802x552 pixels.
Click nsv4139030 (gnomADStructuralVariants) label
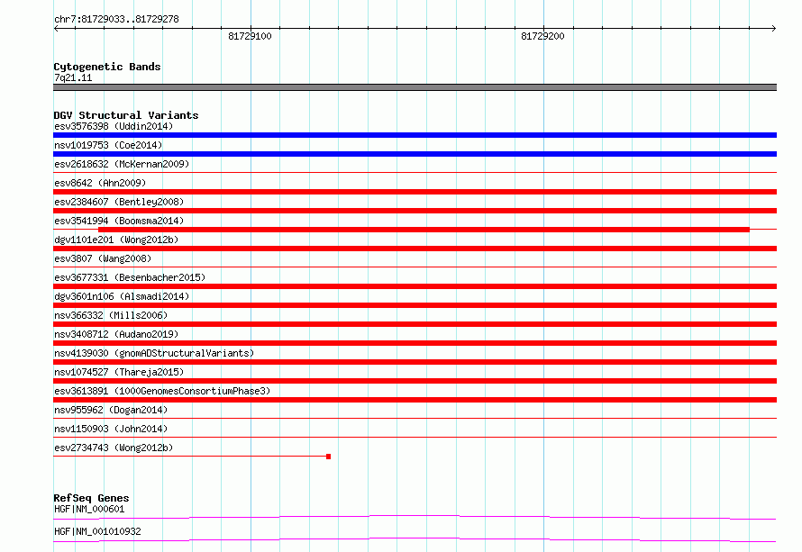[154, 353]
